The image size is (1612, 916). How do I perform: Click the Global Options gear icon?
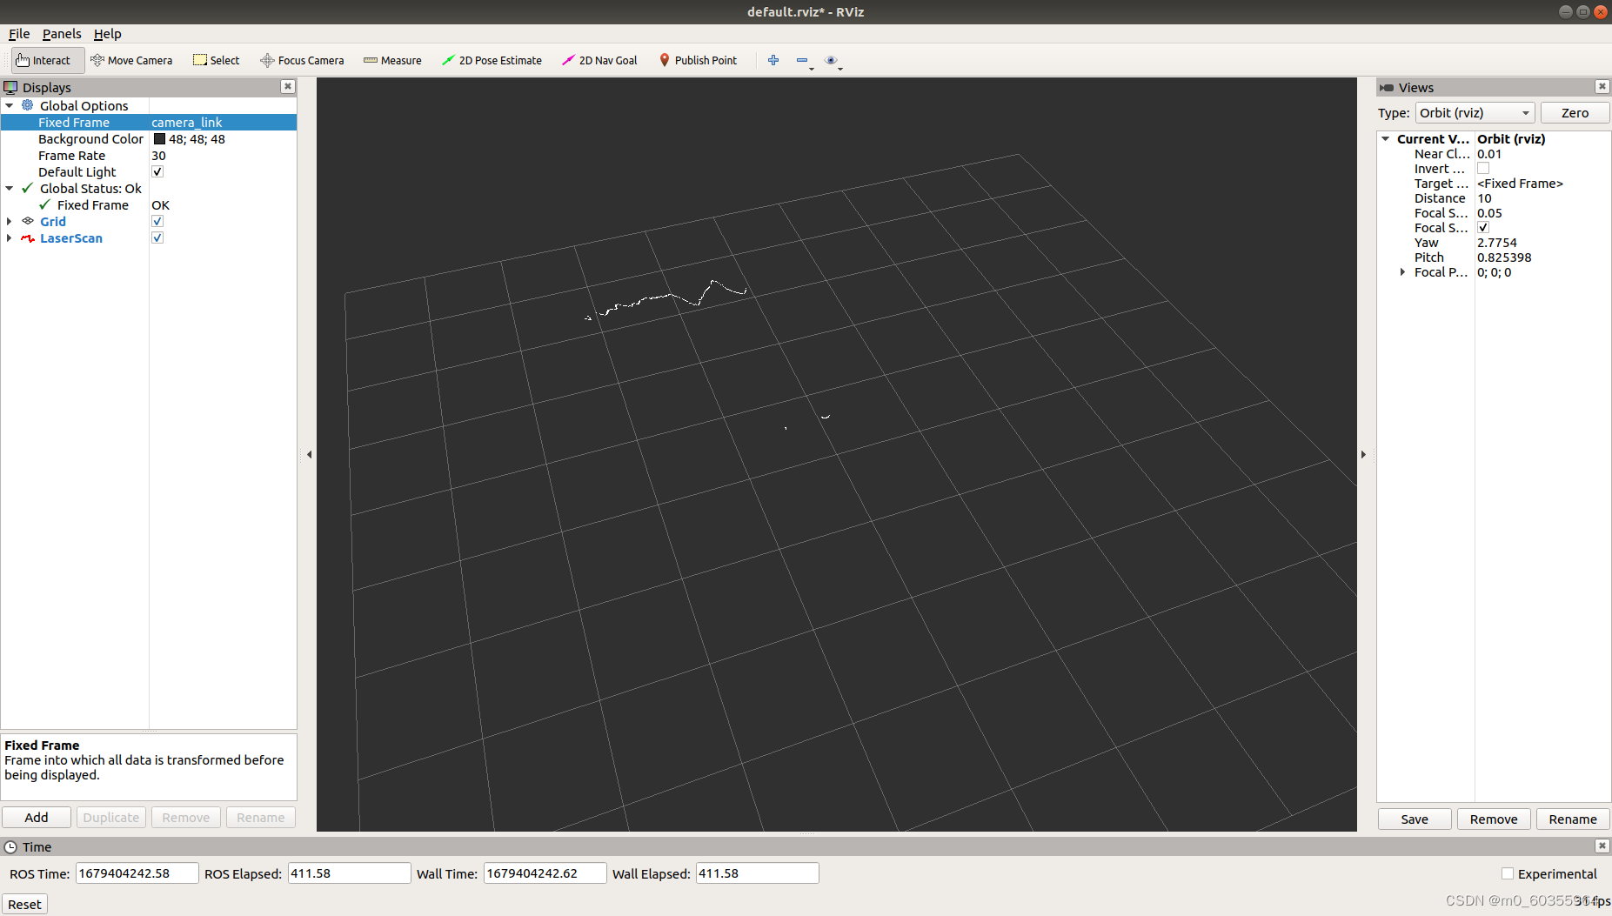tap(28, 105)
